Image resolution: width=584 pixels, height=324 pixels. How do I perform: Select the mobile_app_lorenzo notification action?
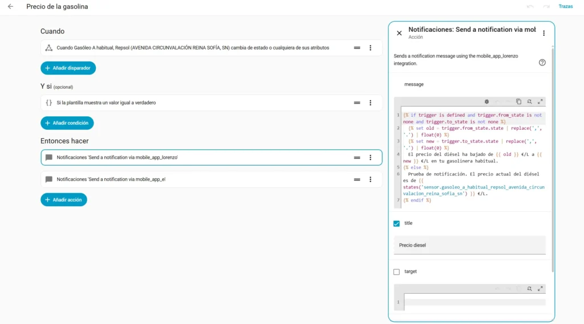tap(211, 157)
